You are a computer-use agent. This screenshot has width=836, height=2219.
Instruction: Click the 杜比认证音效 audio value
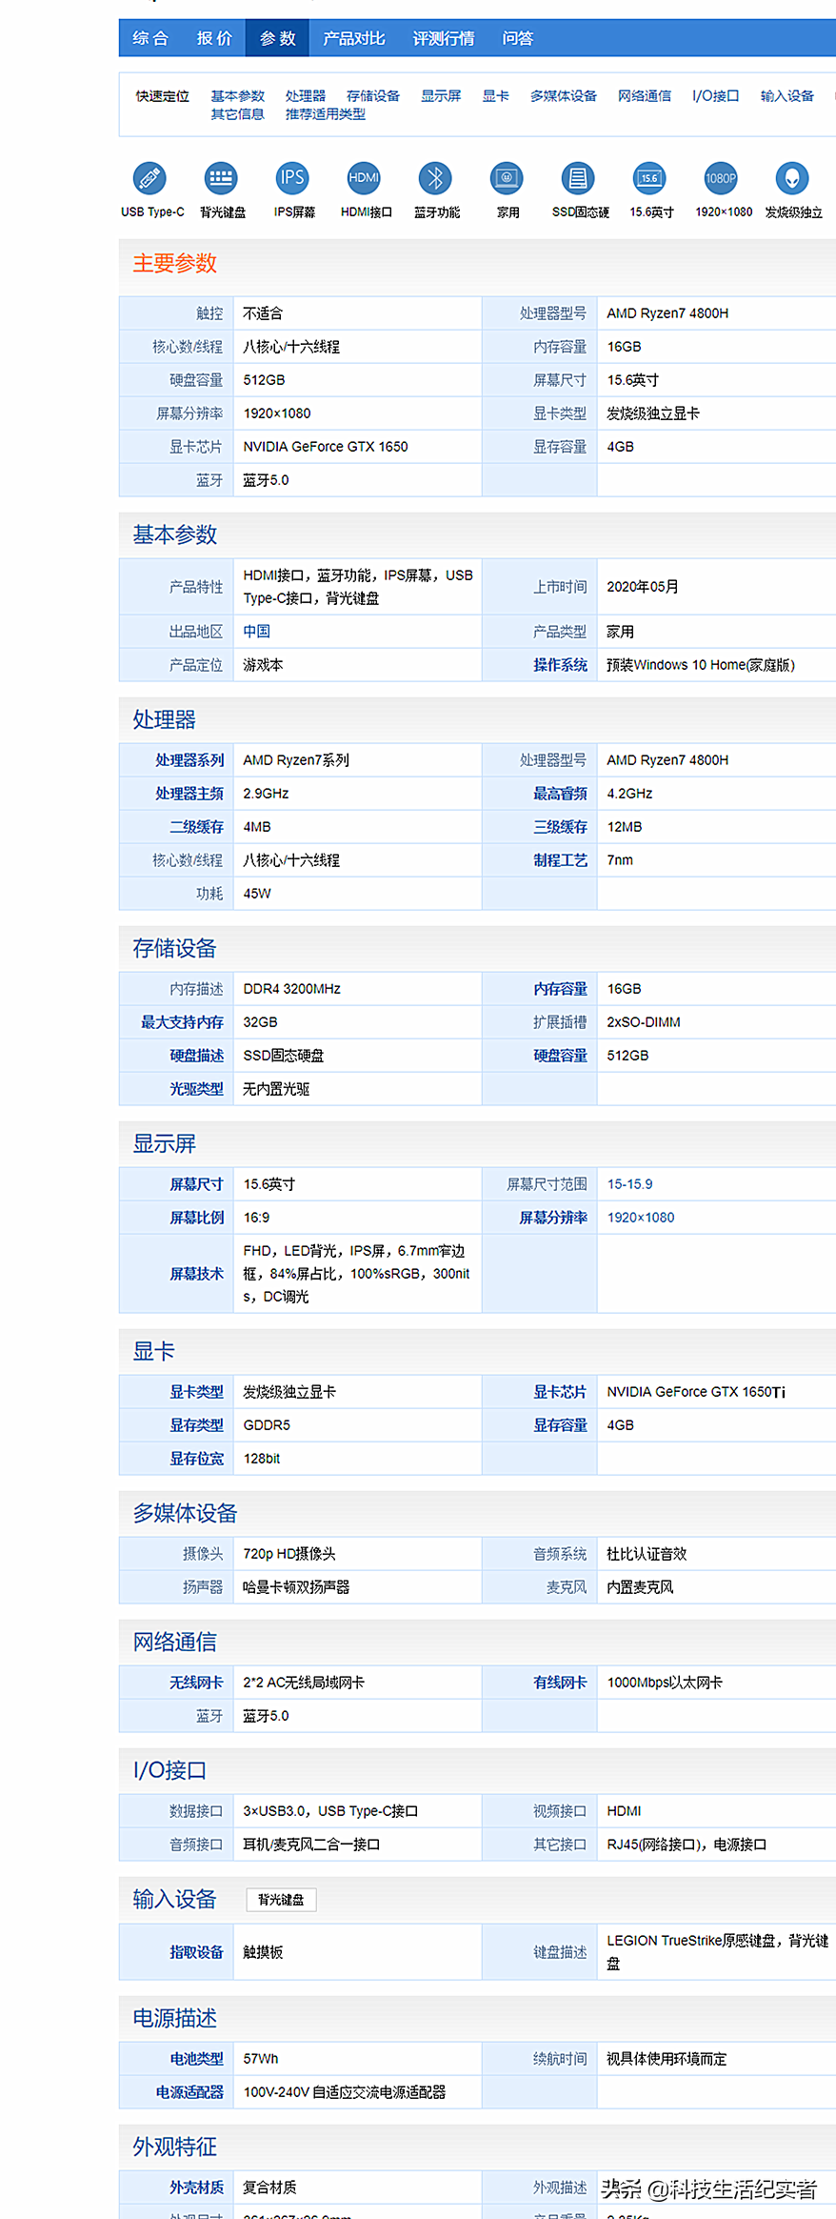(x=647, y=1554)
